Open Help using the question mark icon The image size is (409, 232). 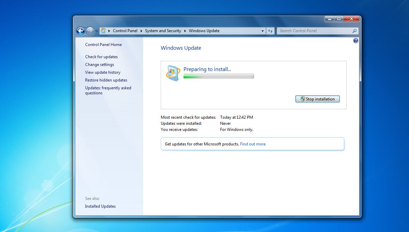[355, 40]
